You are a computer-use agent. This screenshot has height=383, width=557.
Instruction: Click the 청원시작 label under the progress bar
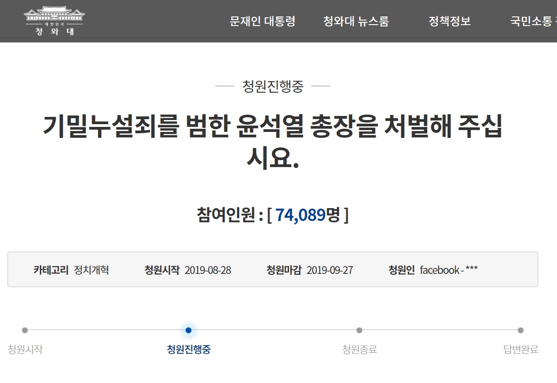click(25, 350)
